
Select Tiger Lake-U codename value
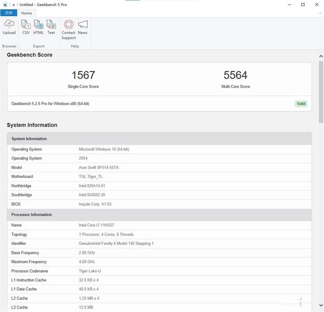coord(90,271)
